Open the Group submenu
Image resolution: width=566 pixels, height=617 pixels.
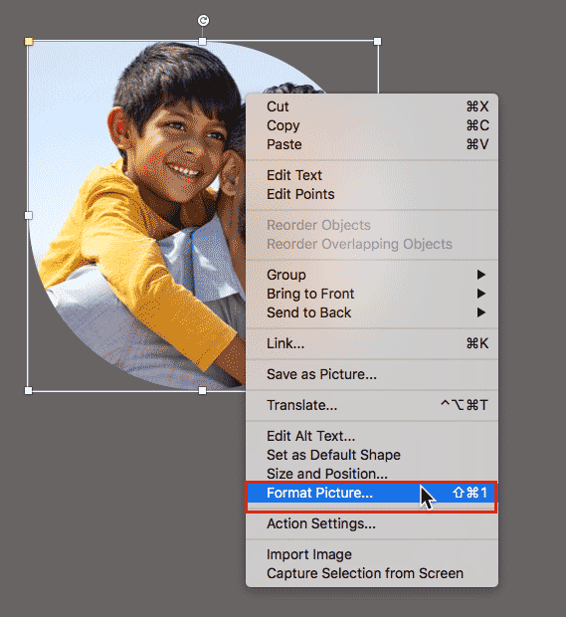[372, 275]
